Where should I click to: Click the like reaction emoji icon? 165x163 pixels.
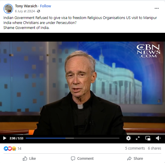pos(6,148)
